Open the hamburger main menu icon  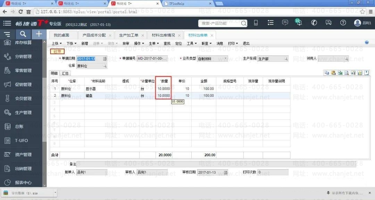click(x=7, y=23)
